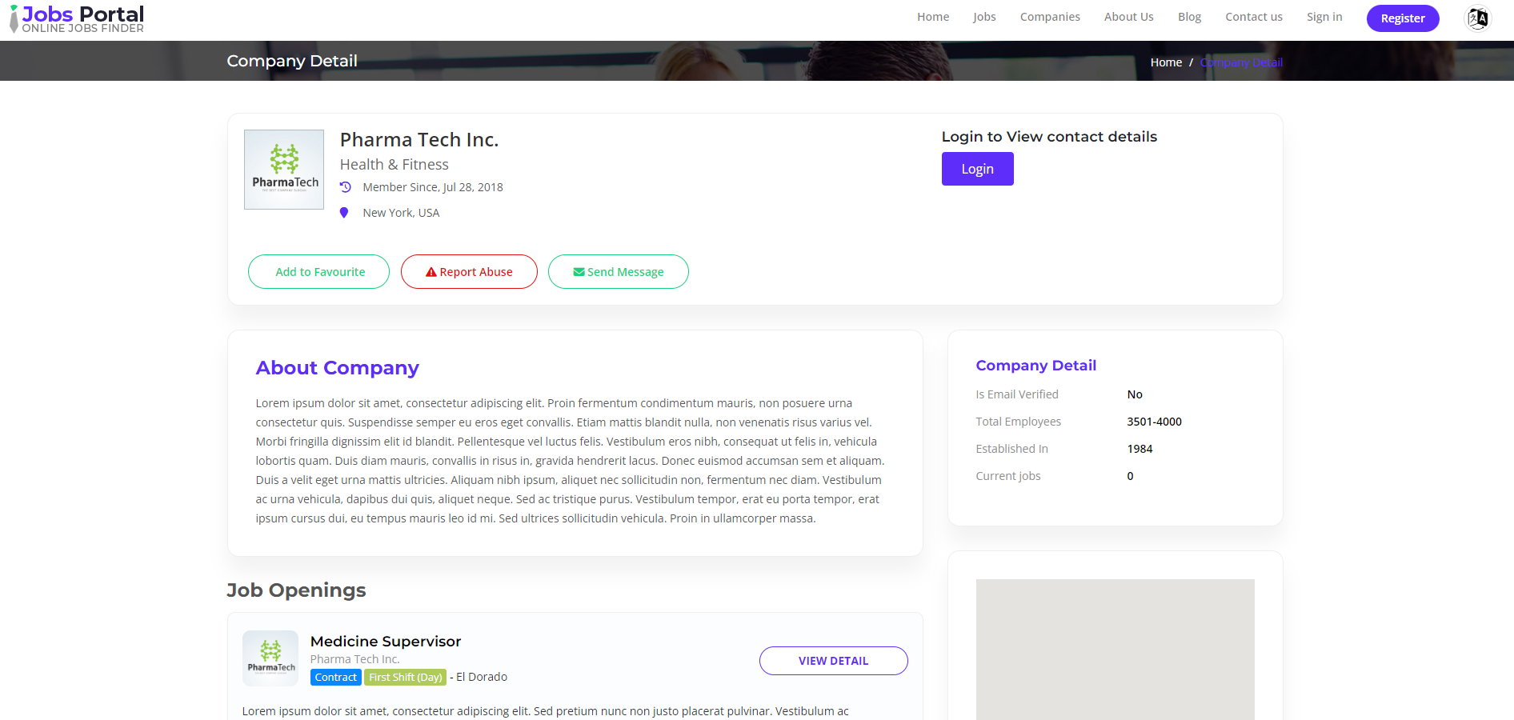Click the Pharma Tech company logo
The width and height of the screenshot is (1514, 720).
pos(284,170)
